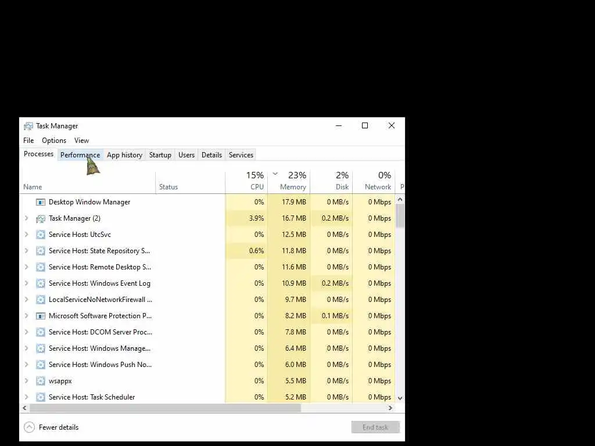Select the Service Host: Windows Push No... name
The image size is (595, 446).
coord(100,365)
